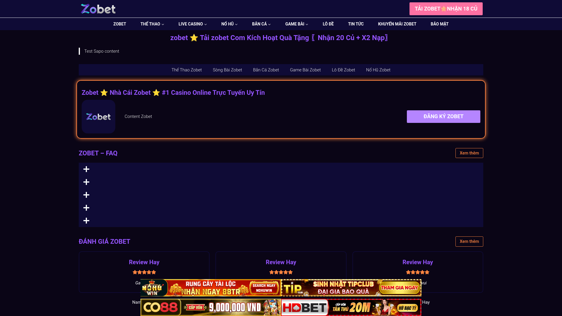562x316 pixels.
Task: Click the Đăng Ký Zobet button
Action: 443,116
